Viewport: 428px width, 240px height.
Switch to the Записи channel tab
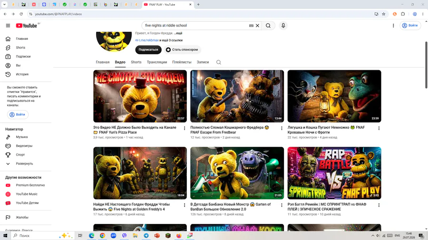tap(203, 62)
